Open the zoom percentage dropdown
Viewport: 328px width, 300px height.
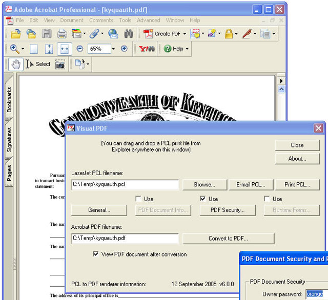click(114, 49)
